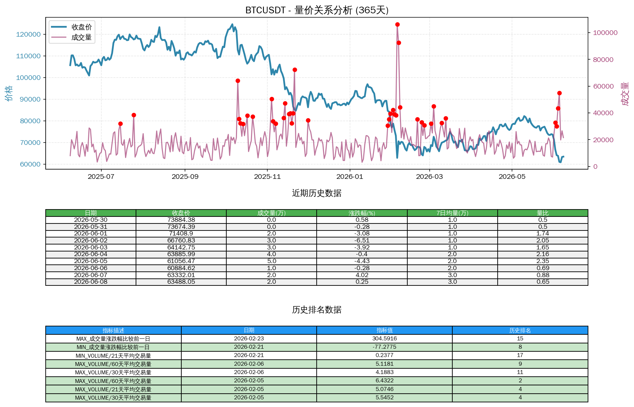
Task: Click the 量比 column header
Action: point(543,213)
